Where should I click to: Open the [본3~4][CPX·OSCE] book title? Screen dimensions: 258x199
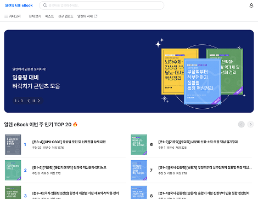point(69,142)
